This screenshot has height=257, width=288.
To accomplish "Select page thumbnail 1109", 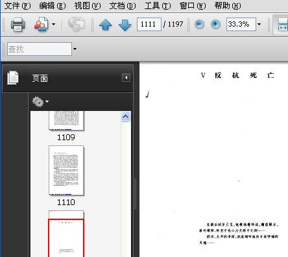I will pyautogui.click(x=66, y=121).
